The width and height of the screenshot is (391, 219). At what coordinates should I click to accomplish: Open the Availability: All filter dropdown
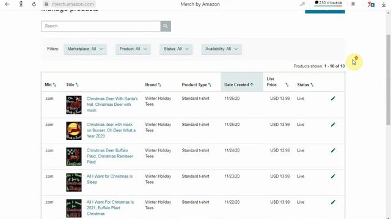(x=221, y=49)
